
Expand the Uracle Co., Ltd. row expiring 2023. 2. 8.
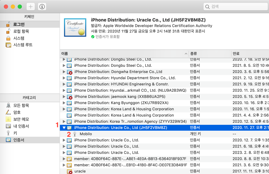[64, 153]
